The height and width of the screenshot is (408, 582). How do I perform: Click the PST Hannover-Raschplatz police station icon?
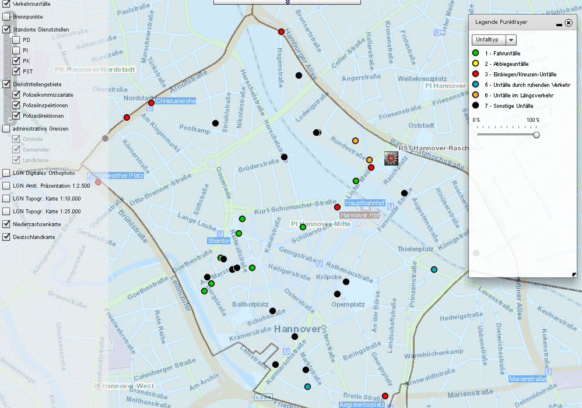(x=391, y=159)
